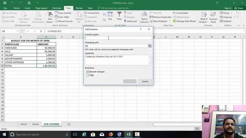Click the Add Scenario help question mark
This screenshot has width=246, height=138.
tap(141, 29)
